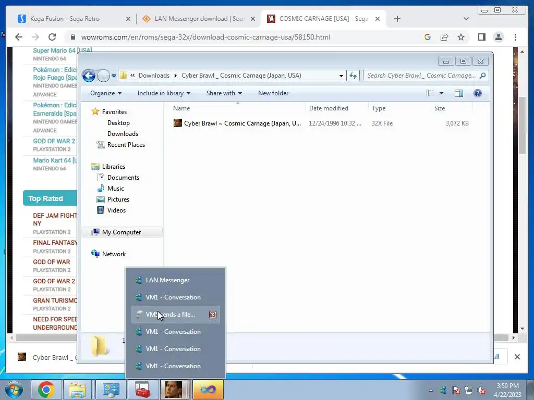
Task: Open Desktop in Favorites
Action: [x=118, y=123]
